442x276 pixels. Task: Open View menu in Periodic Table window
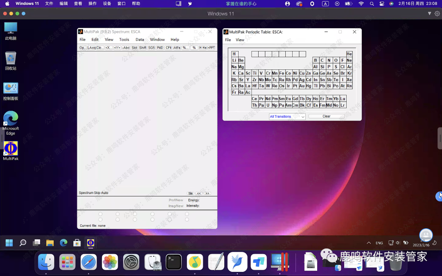240,40
